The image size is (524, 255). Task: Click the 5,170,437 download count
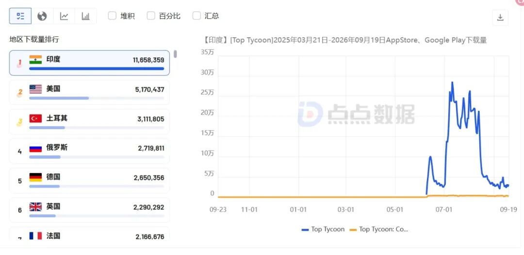[x=150, y=89]
